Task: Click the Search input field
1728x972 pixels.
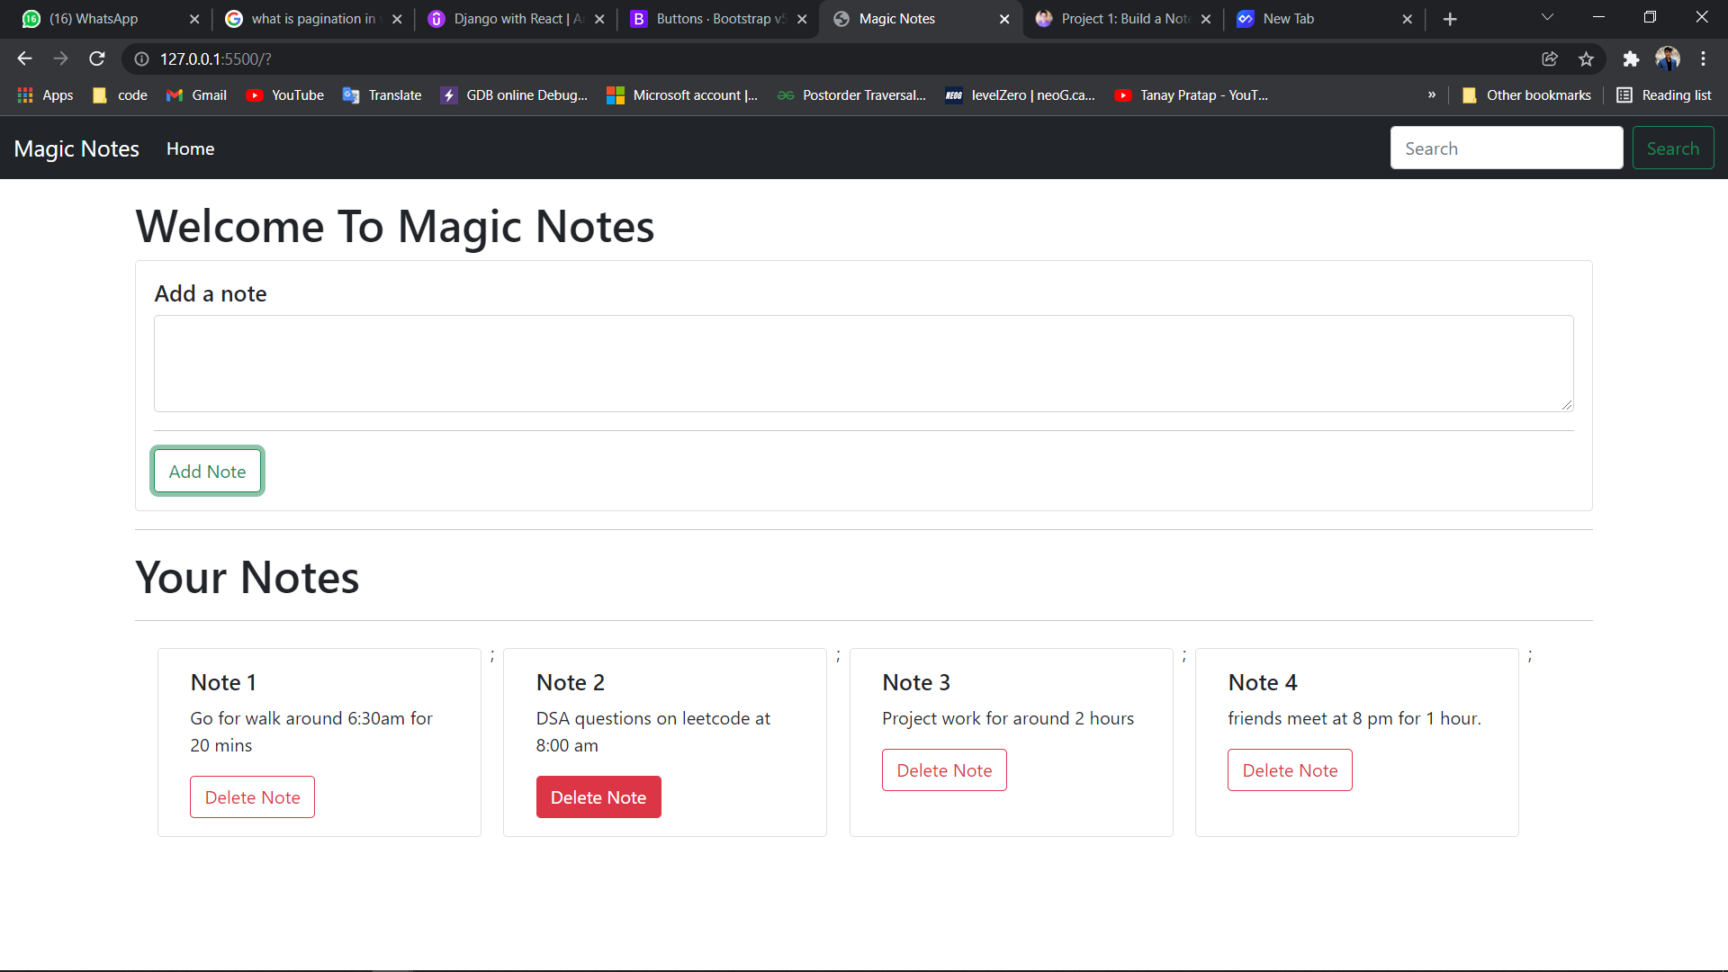Action: click(1506, 148)
